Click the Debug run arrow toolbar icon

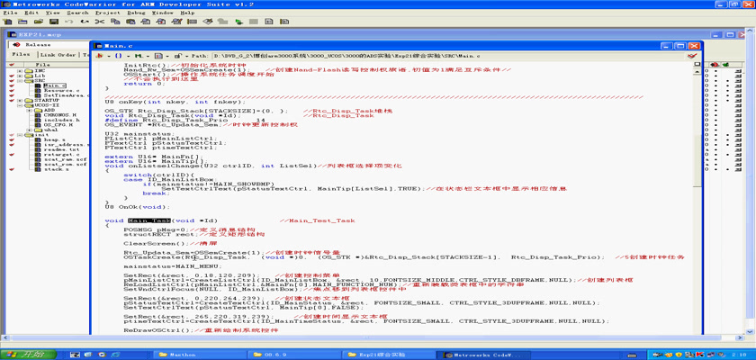(238, 22)
